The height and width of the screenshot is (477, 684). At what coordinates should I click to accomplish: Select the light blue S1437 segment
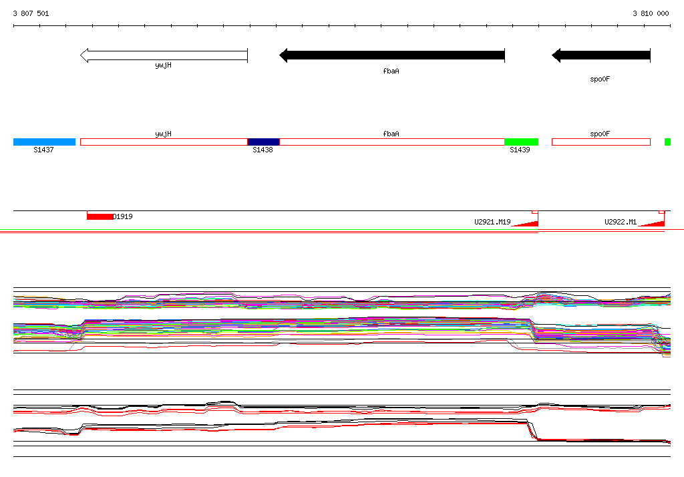click(x=45, y=142)
